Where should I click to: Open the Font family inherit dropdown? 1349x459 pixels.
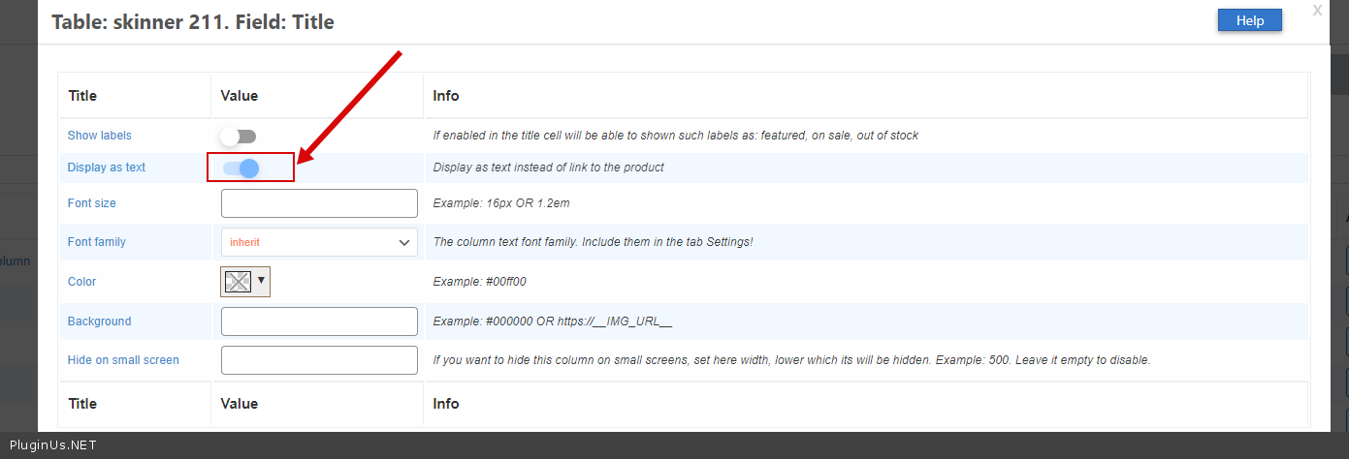pyautogui.click(x=319, y=242)
